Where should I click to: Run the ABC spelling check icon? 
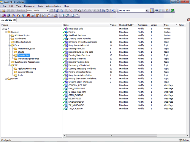(x=108, y=11)
